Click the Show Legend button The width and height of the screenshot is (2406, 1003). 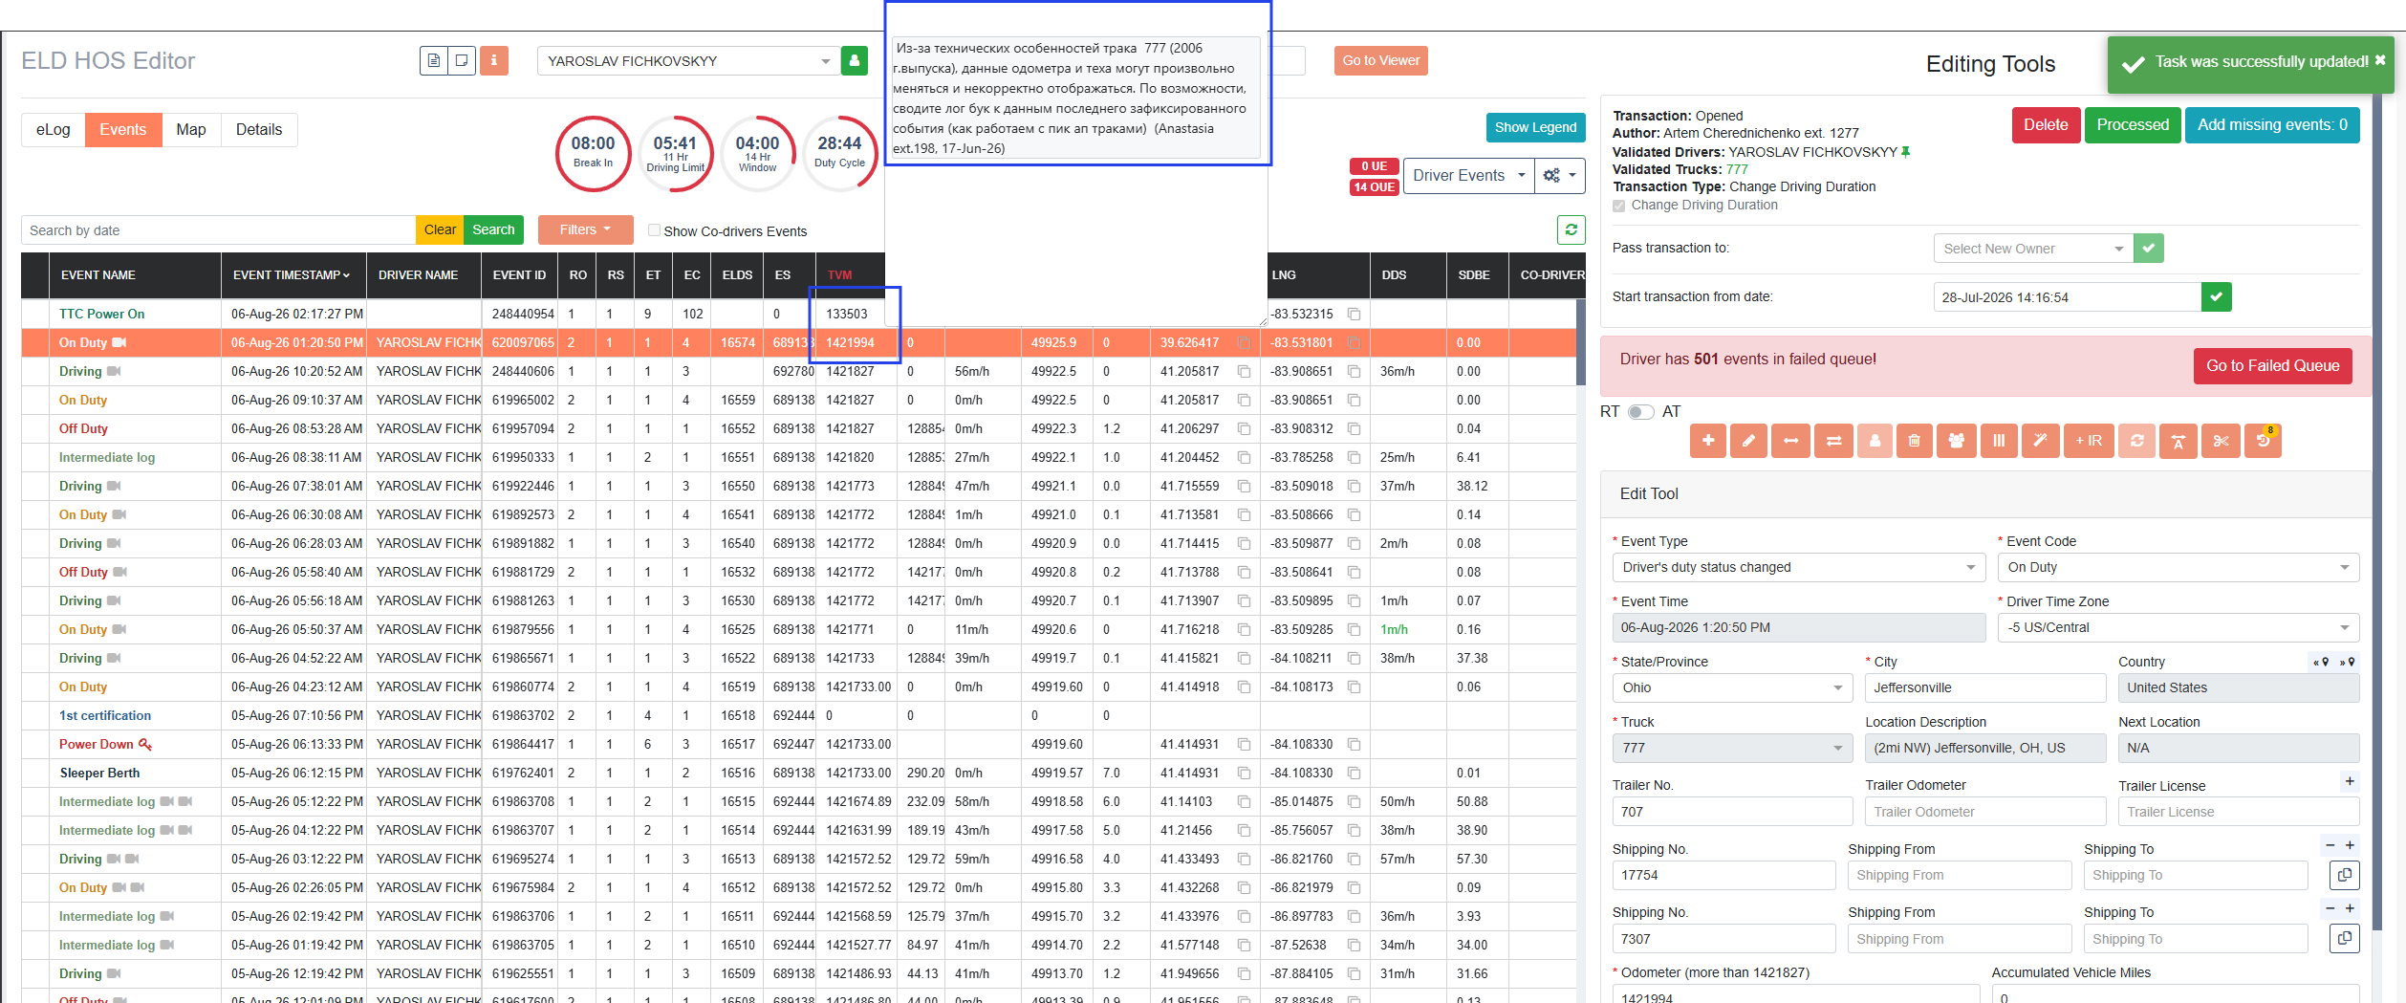point(1535,127)
